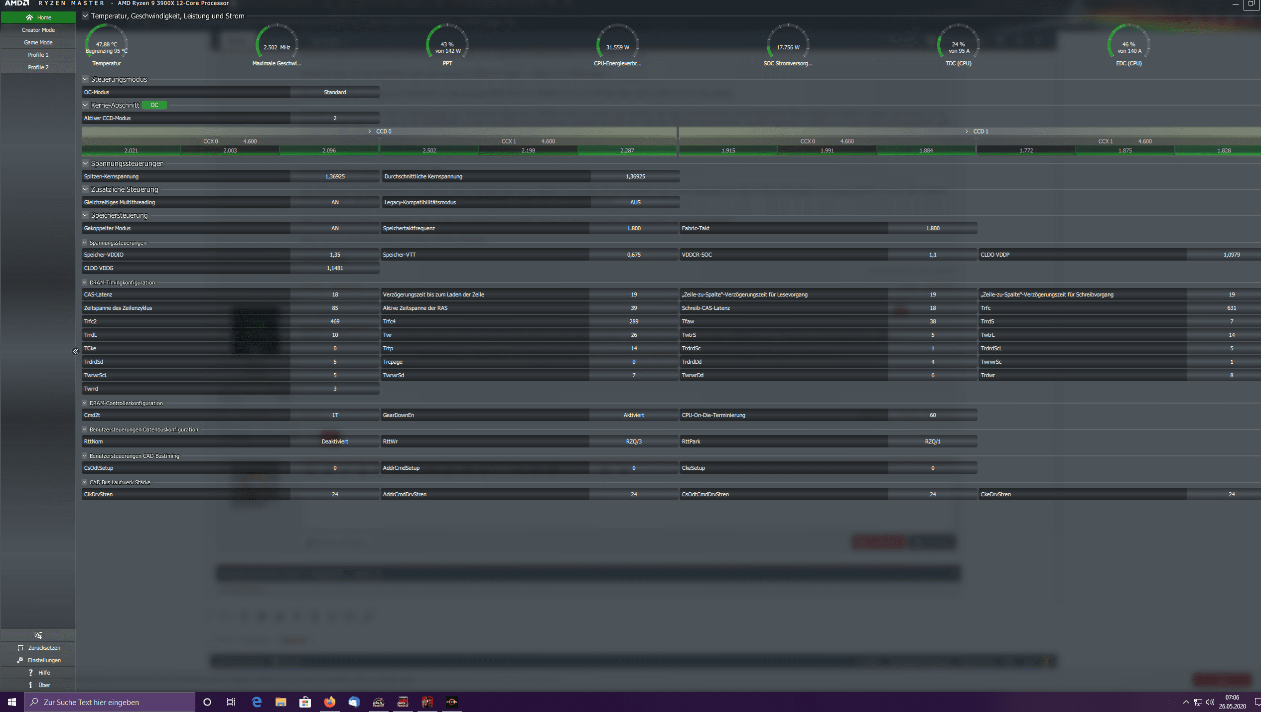Expand the CCD 0 chevron
The height and width of the screenshot is (712, 1261).
click(x=370, y=132)
